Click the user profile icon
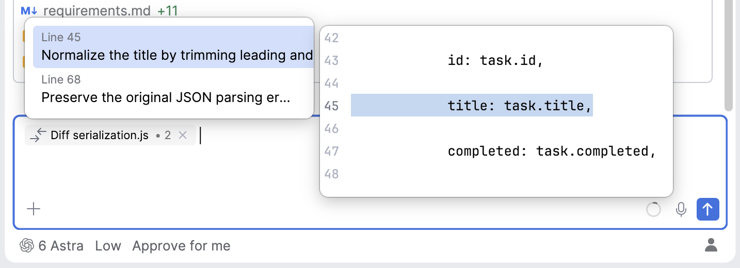The width and height of the screenshot is (740, 268). [x=711, y=245]
